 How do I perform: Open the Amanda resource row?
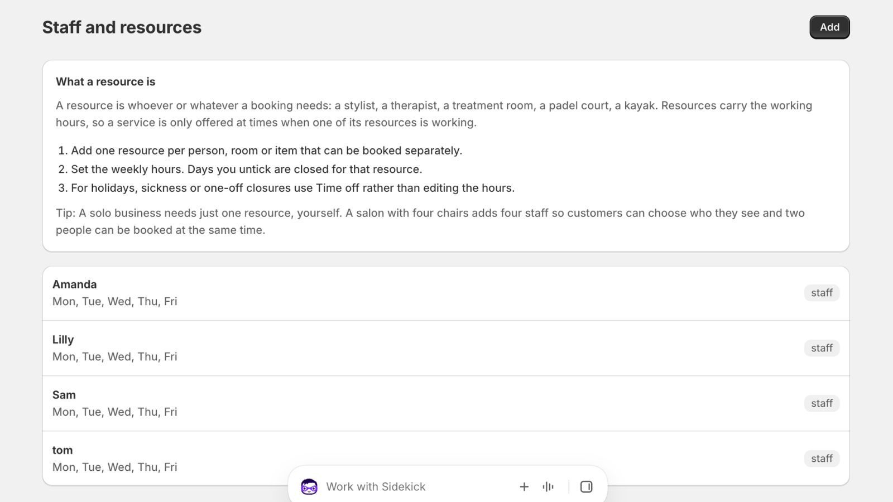click(x=446, y=293)
